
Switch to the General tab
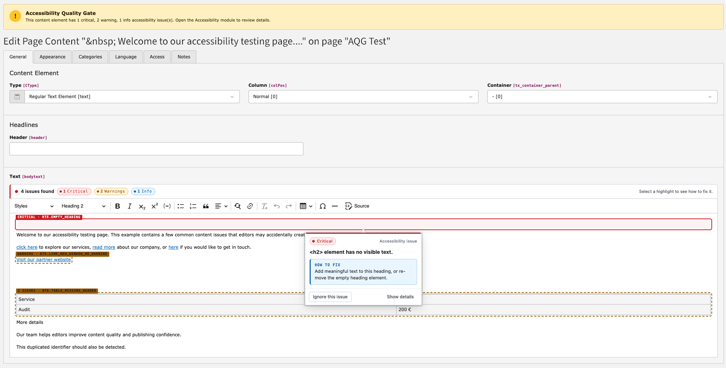tap(18, 57)
